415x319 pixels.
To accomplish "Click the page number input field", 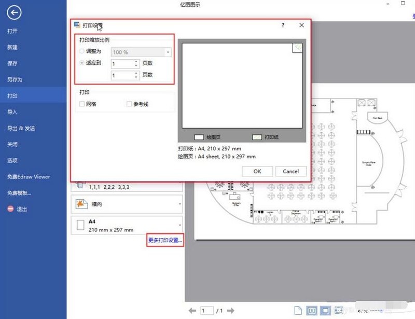I will [x=207, y=311].
